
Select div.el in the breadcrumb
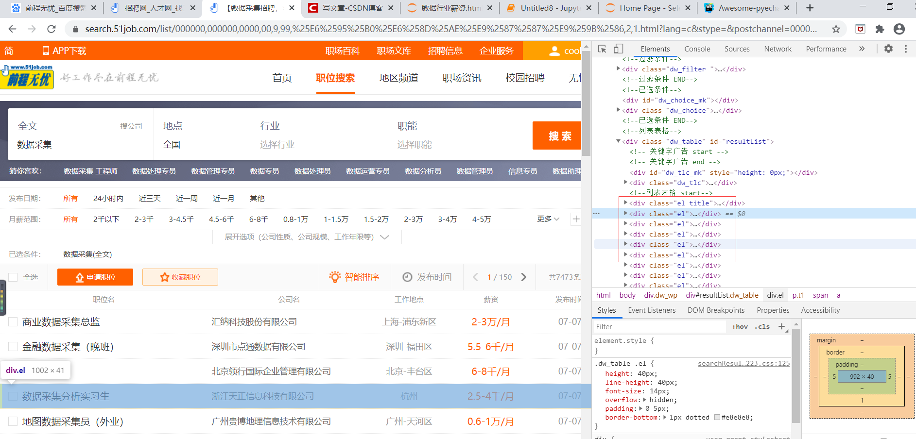coord(775,295)
